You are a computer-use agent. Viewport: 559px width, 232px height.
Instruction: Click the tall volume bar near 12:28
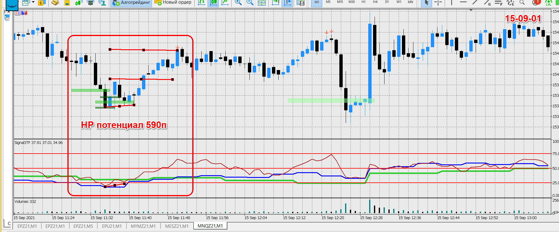(x=370, y=206)
